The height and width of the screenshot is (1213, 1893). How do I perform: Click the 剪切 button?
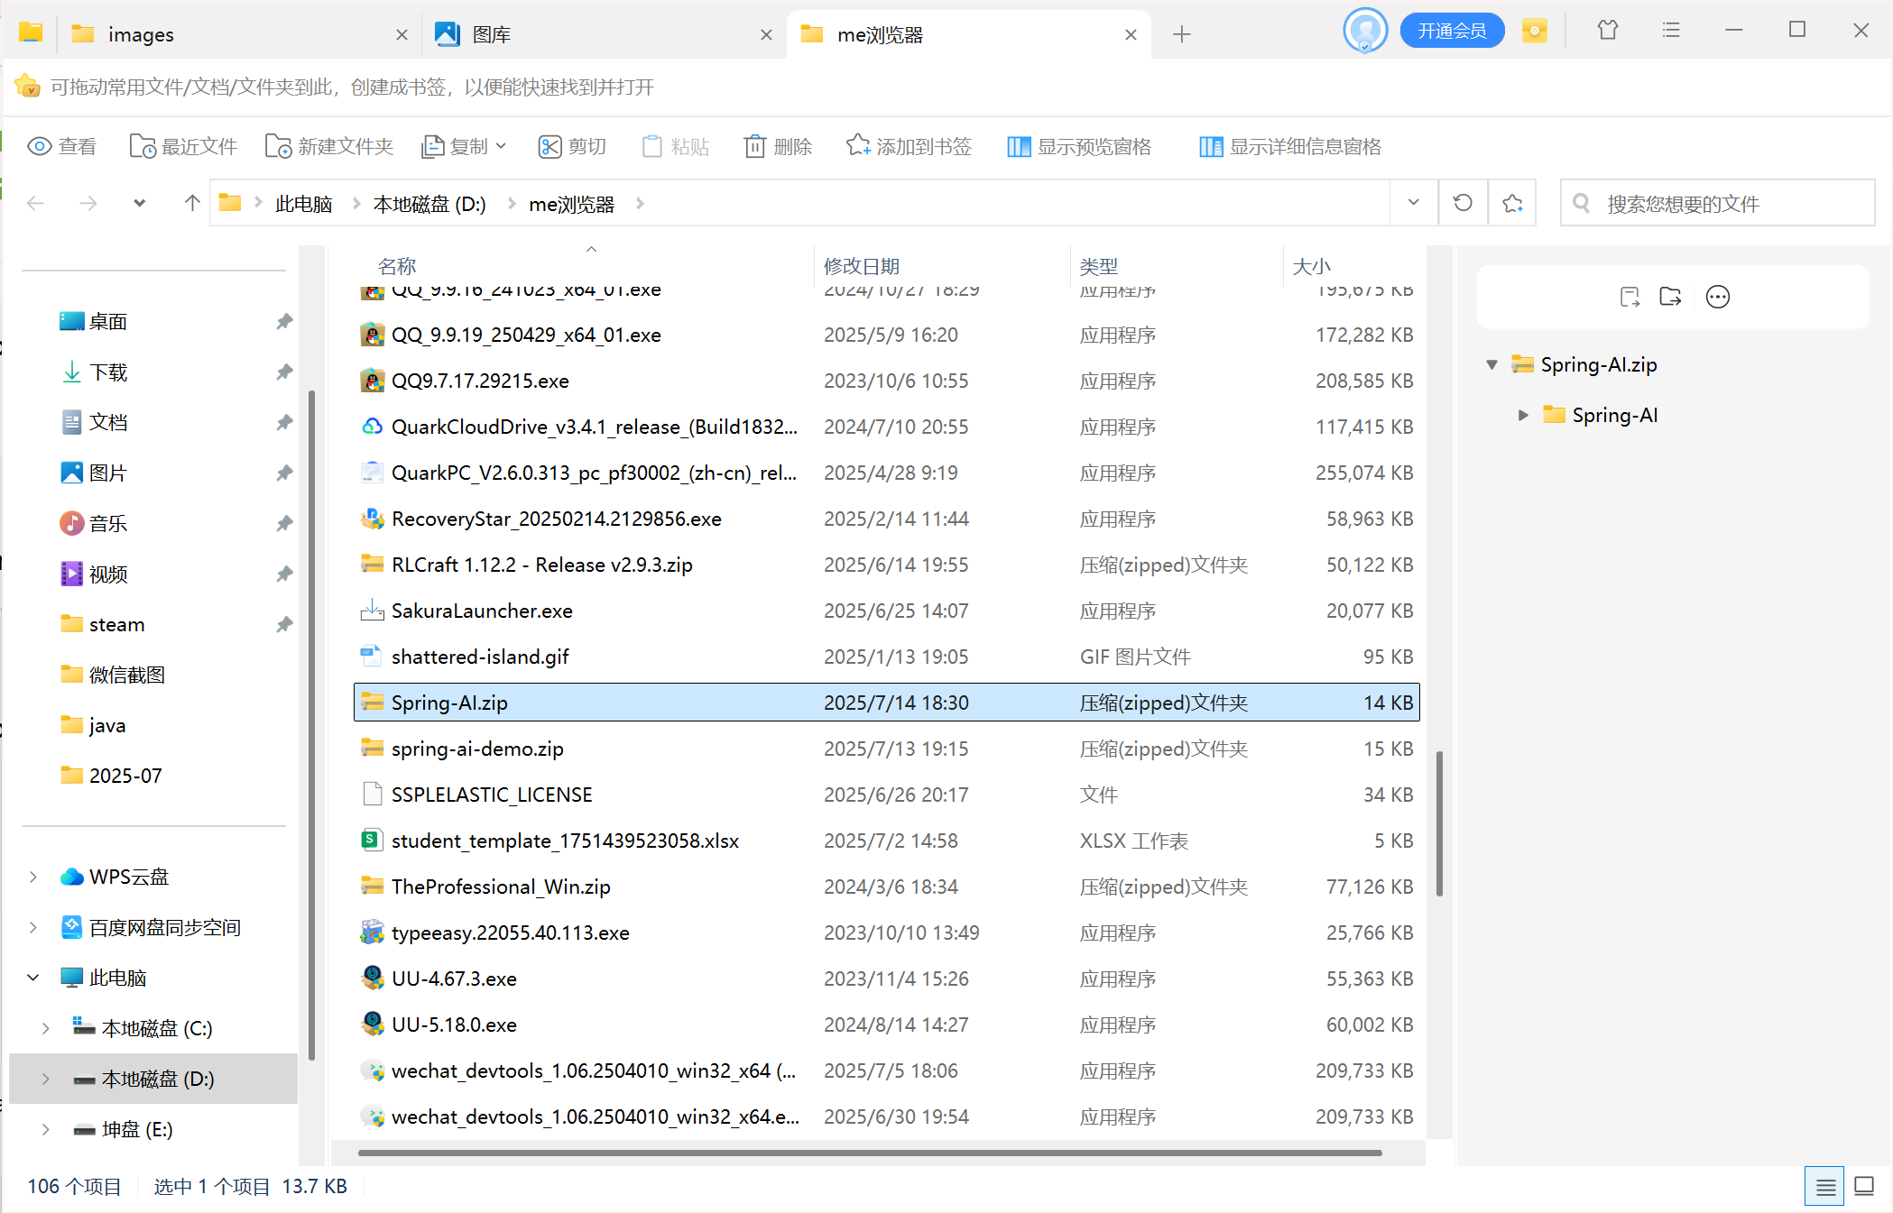(x=572, y=146)
